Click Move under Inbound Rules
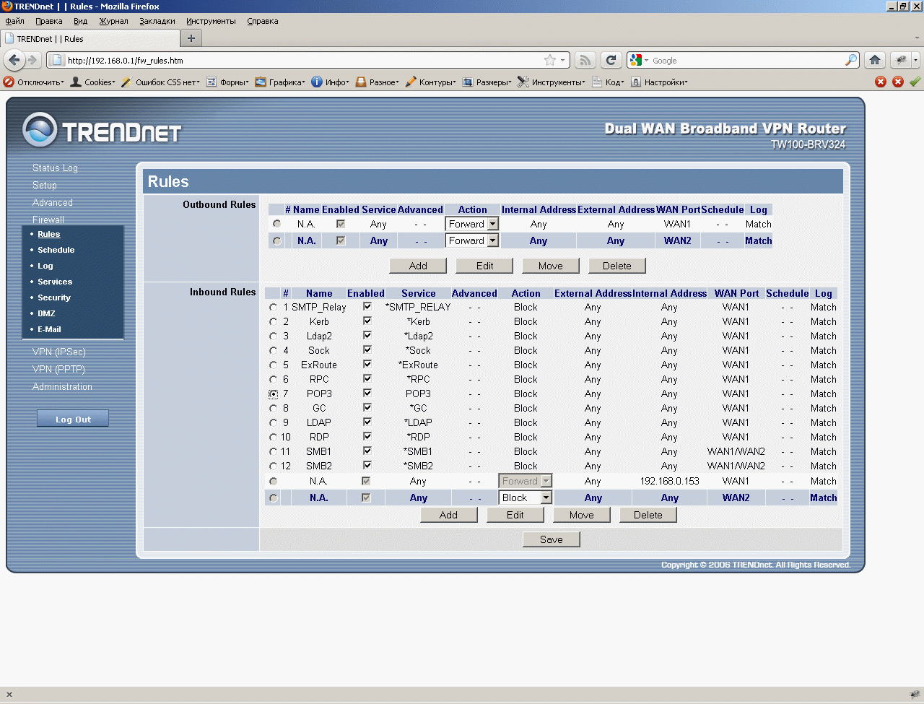924x704 pixels. click(x=582, y=515)
